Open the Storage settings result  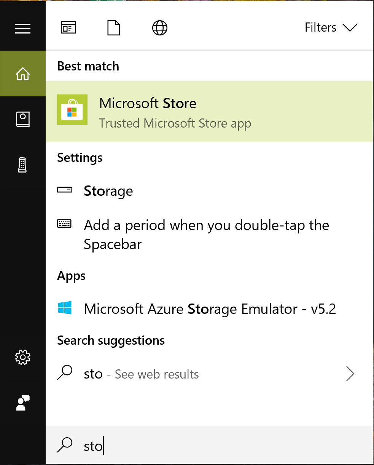209,191
